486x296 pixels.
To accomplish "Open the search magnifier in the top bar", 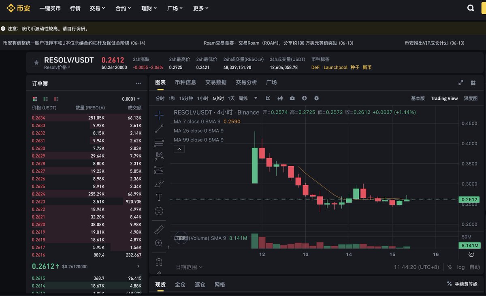I will click(471, 8).
